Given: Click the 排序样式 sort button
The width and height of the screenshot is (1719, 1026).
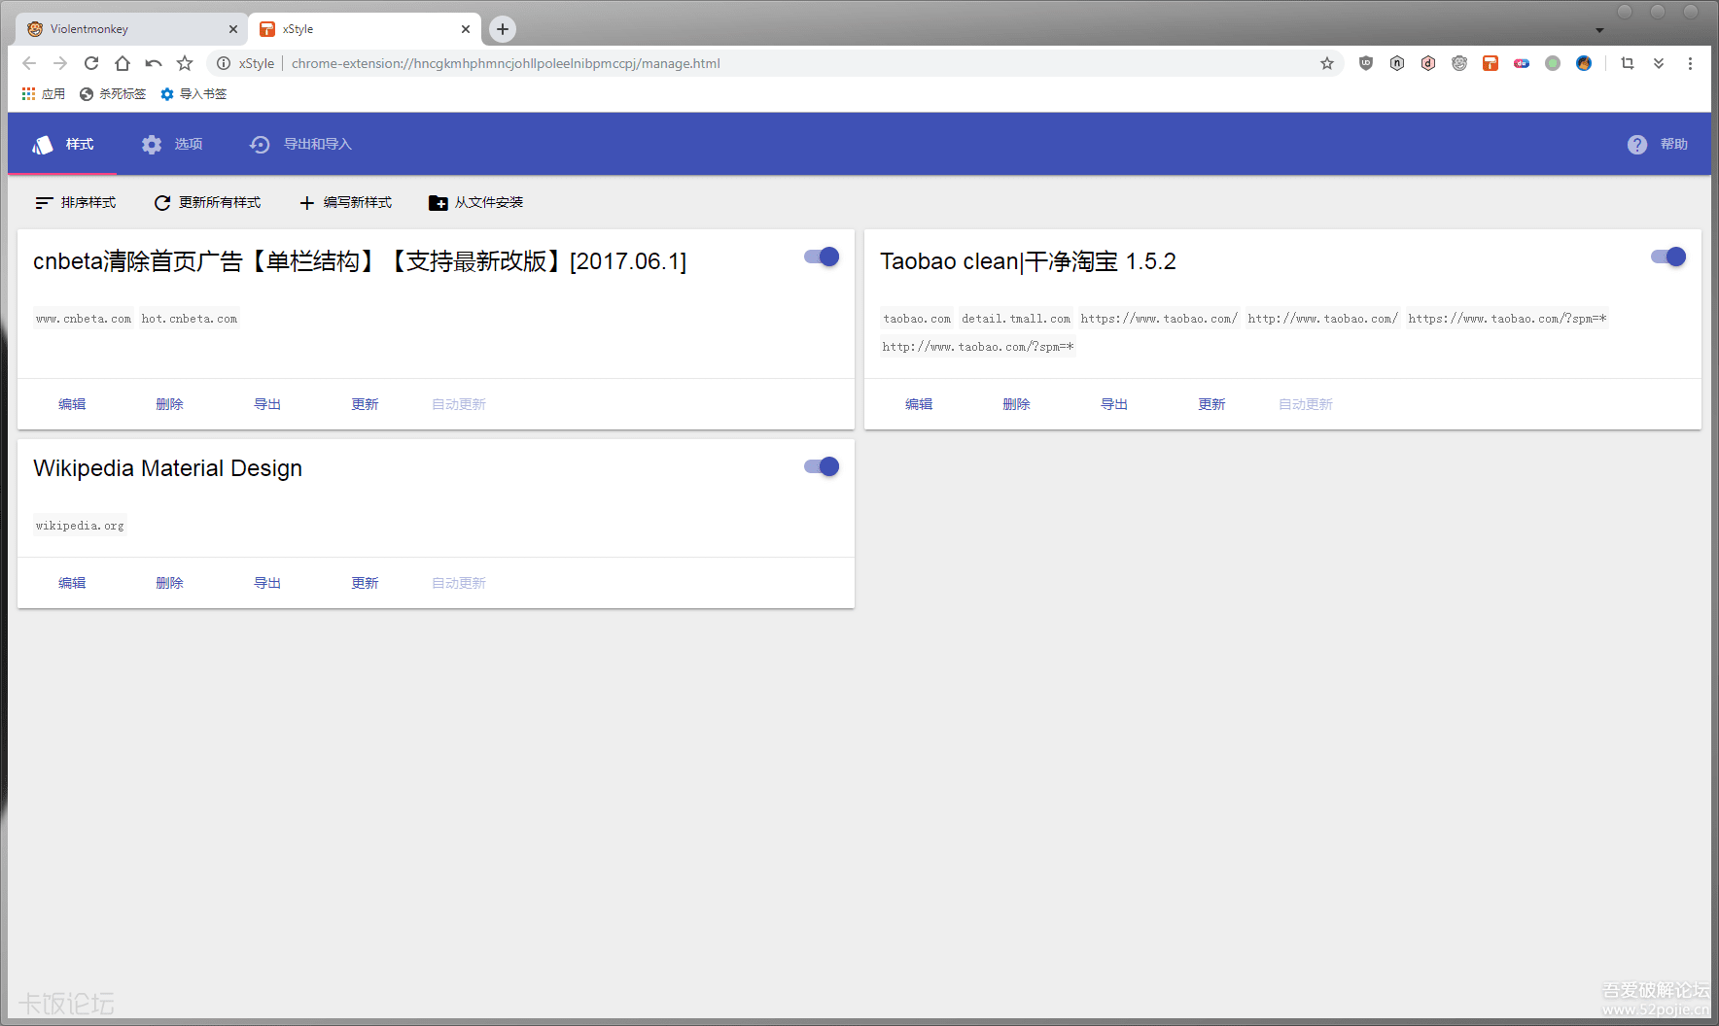Looking at the screenshot, I should point(76,202).
